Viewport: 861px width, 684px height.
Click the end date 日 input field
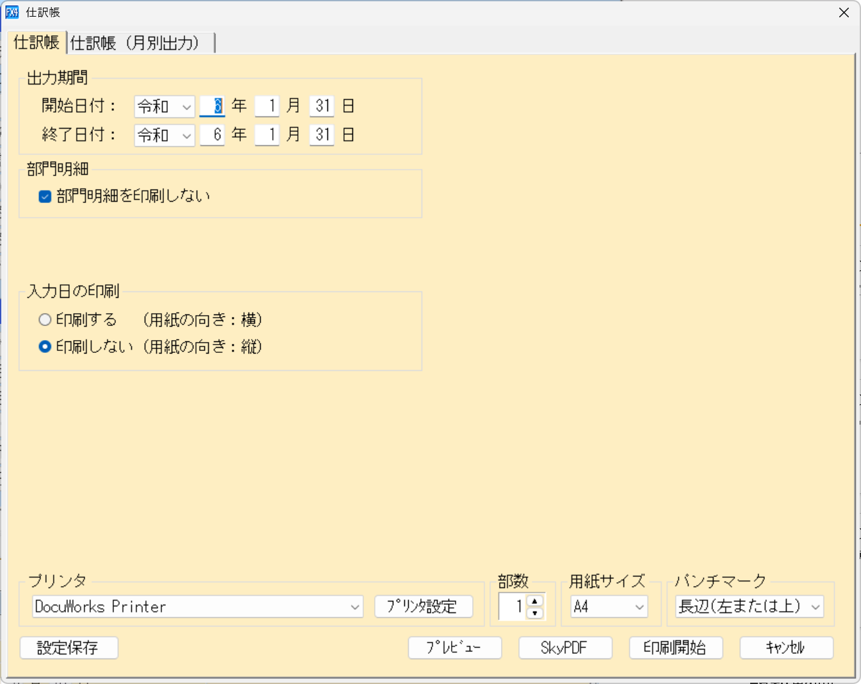(321, 135)
